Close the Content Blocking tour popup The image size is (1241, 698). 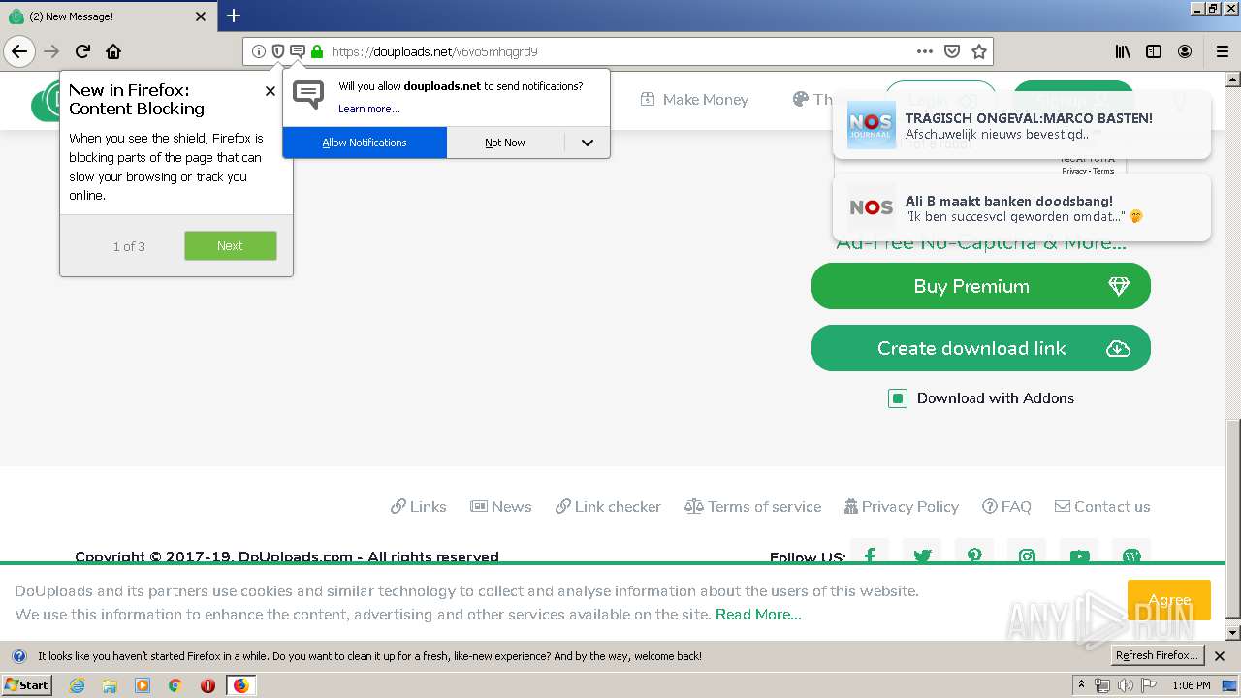(270, 91)
